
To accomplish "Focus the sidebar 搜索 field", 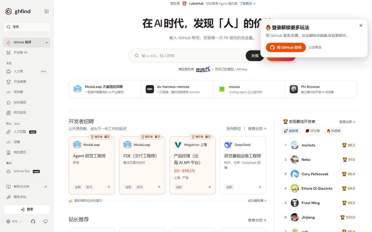I will coord(27,27).
